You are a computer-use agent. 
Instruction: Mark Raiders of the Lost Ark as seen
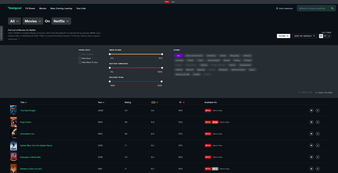pyautogui.click(x=318, y=169)
